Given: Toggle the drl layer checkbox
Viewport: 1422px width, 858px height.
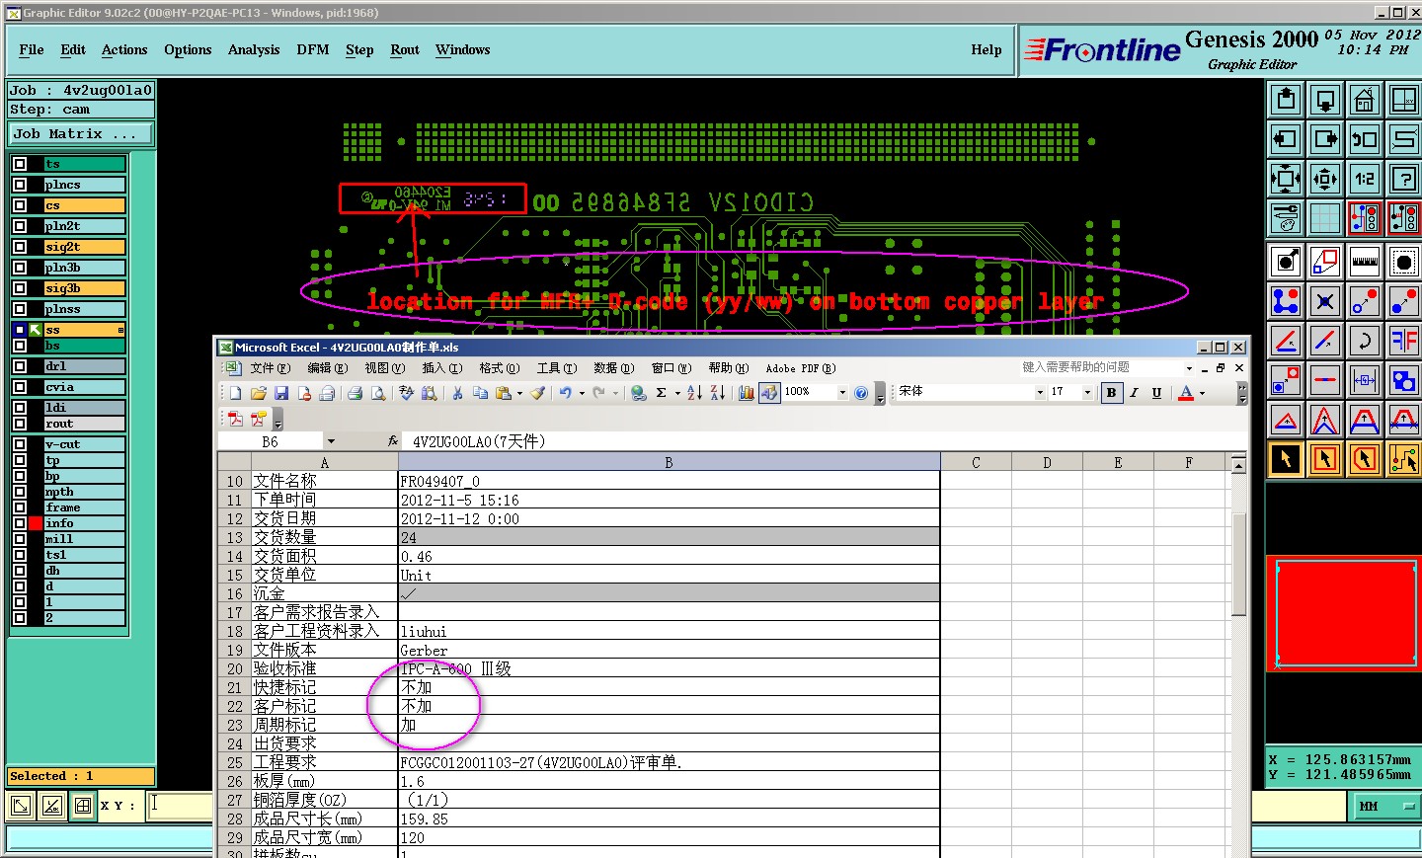Looking at the screenshot, I should tap(20, 366).
